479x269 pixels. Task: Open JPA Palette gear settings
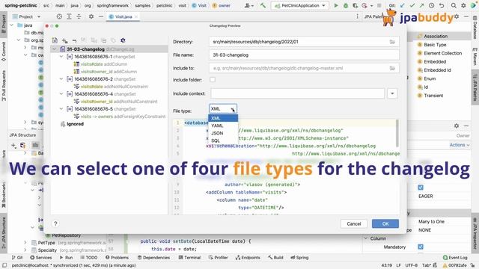(457, 16)
